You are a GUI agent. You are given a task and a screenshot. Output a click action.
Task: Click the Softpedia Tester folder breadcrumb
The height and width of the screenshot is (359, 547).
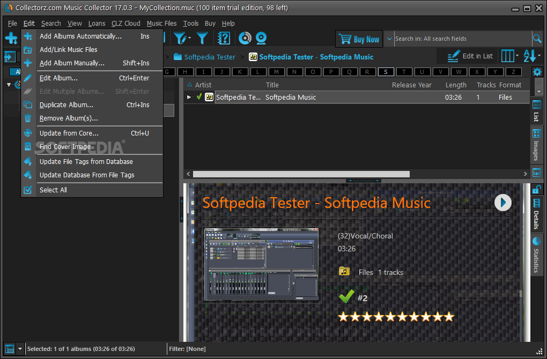204,57
